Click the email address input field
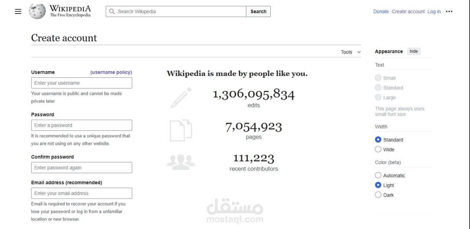 [x=82, y=193]
